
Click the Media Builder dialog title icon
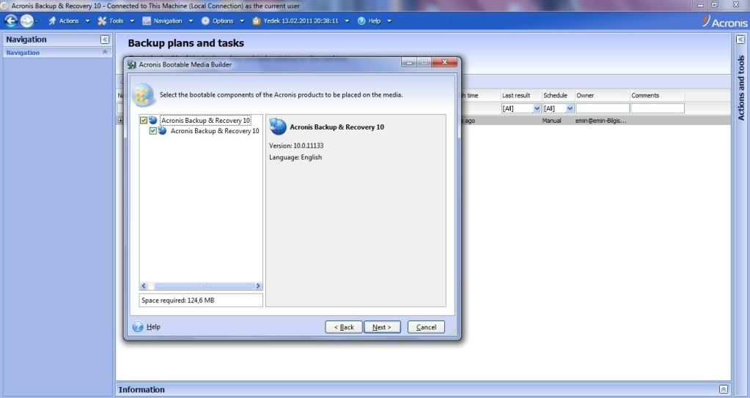[131, 64]
